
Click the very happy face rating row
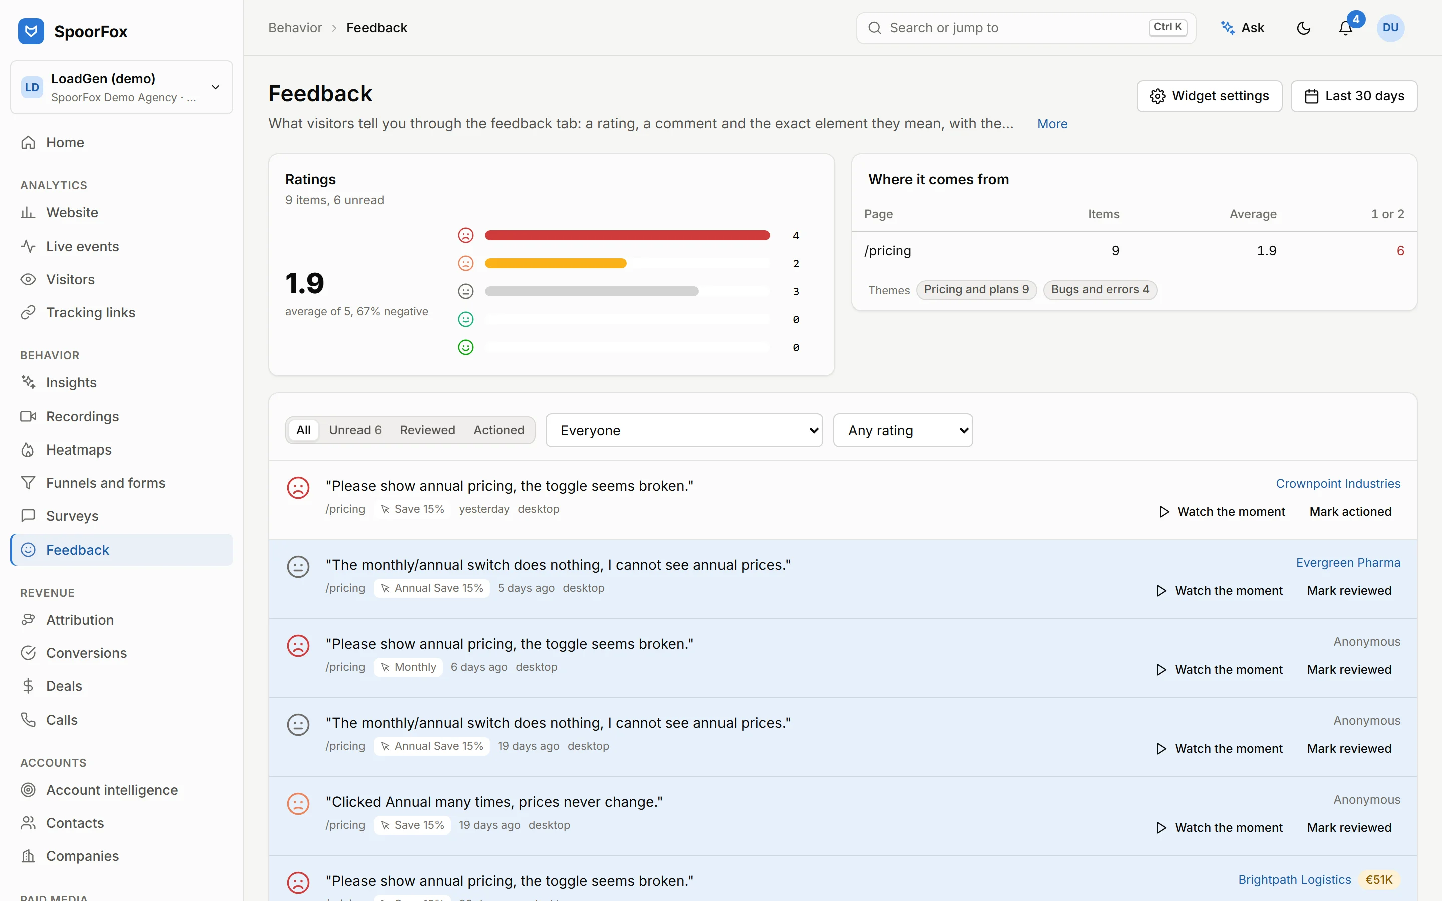click(x=629, y=347)
